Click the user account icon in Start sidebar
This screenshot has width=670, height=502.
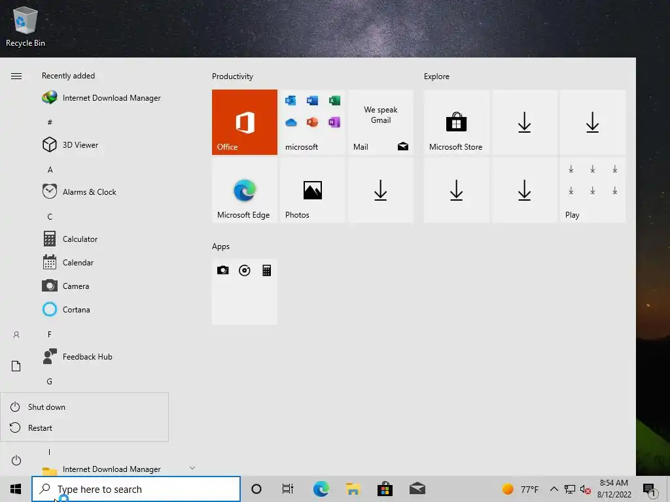pos(16,335)
